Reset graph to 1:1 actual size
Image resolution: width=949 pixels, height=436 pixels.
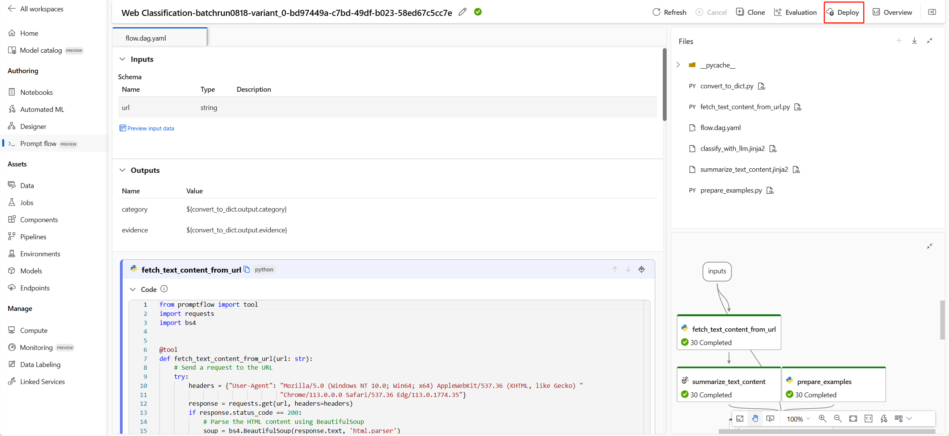868,419
